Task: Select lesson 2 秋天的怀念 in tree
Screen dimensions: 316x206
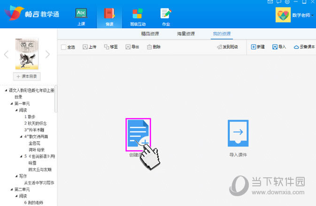Action: [36, 123]
